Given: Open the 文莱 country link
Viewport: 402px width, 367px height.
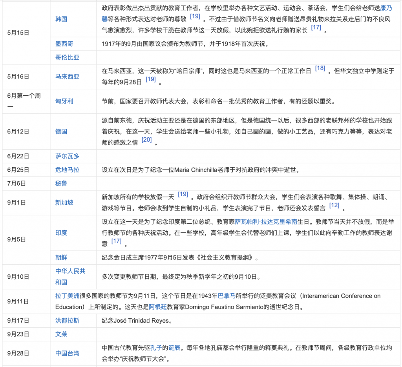Looking at the screenshot, I should click(61, 334).
